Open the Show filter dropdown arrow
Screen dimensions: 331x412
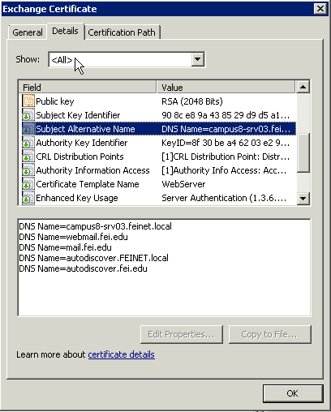click(198, 59)
